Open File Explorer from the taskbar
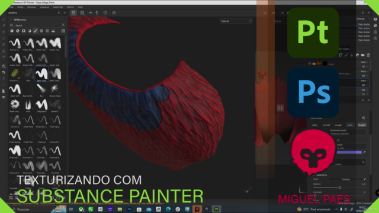 tap(120, 209)
